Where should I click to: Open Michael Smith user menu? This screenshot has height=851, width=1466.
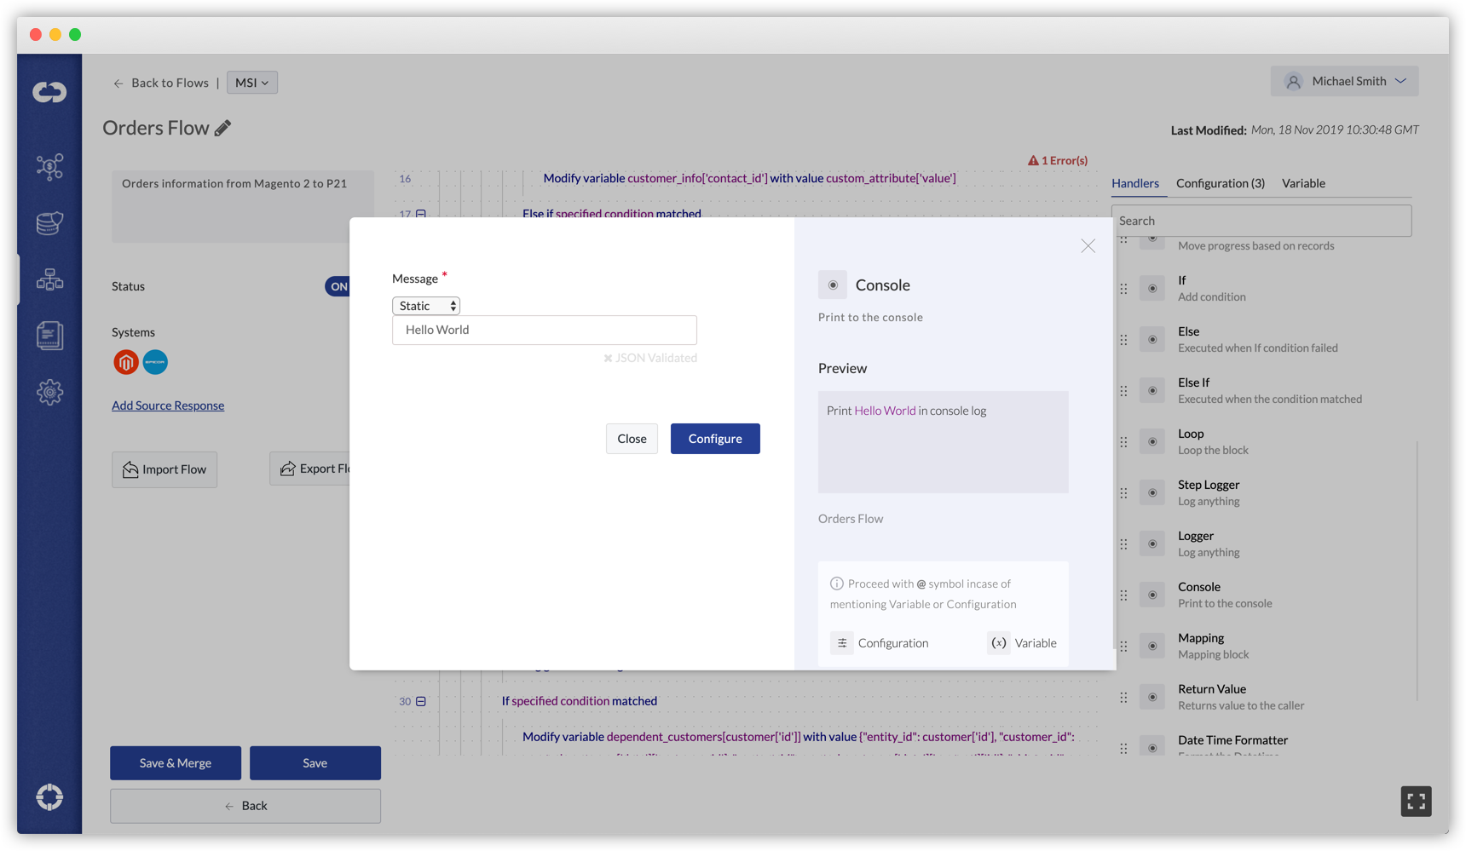(x=1345, y=81)
